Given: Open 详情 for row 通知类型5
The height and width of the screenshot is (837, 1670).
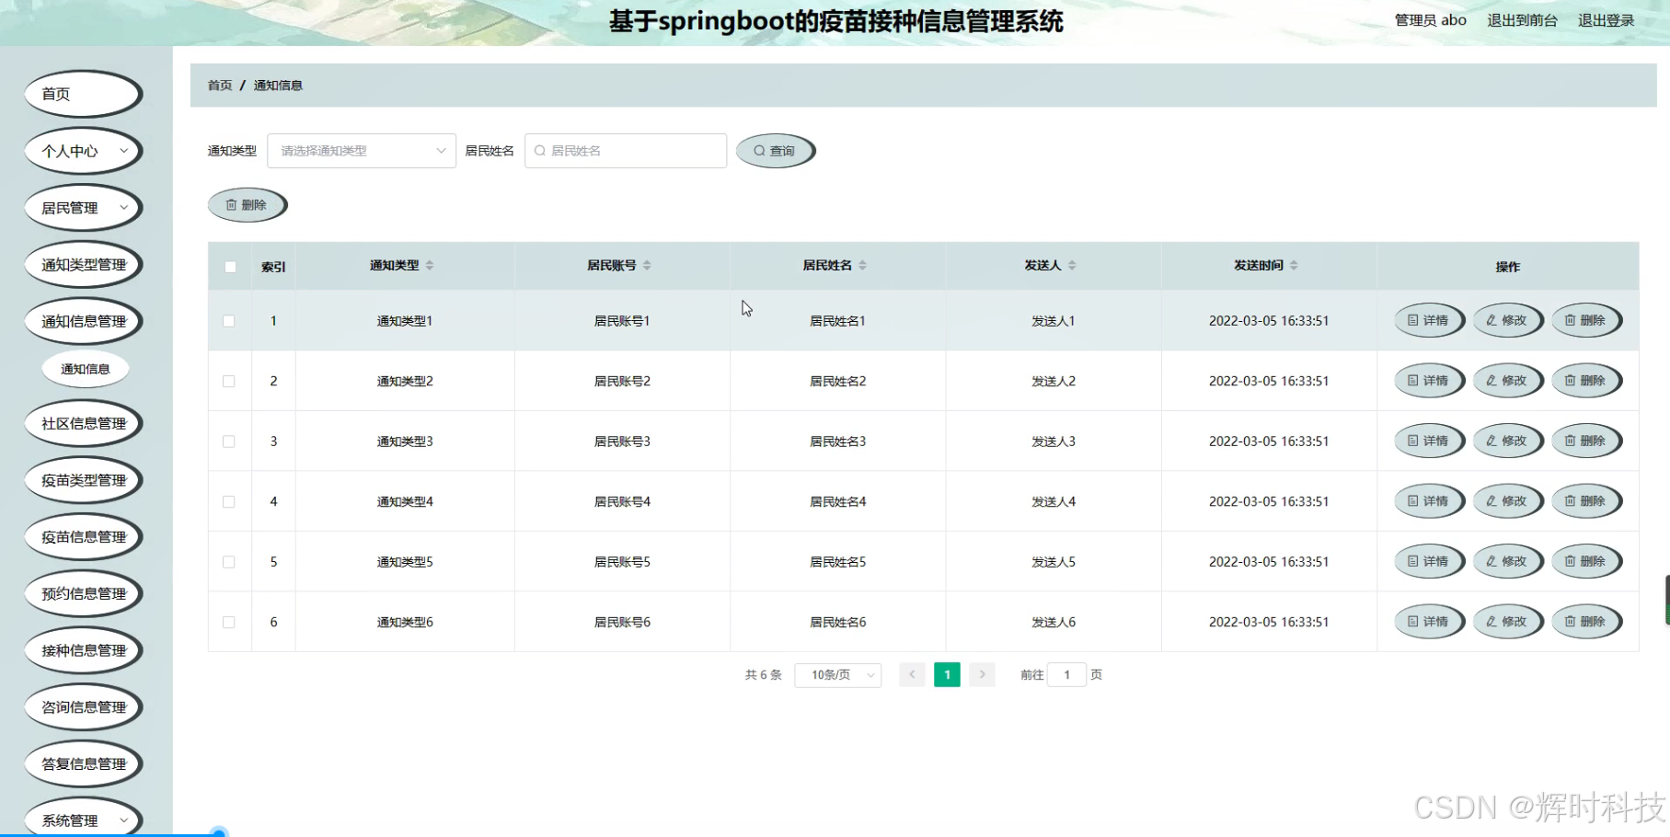Looking at the screenshot, I should tap(1429, 562).
